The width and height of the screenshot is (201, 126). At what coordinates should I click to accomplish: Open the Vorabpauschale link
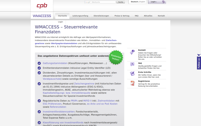point(52,79)
